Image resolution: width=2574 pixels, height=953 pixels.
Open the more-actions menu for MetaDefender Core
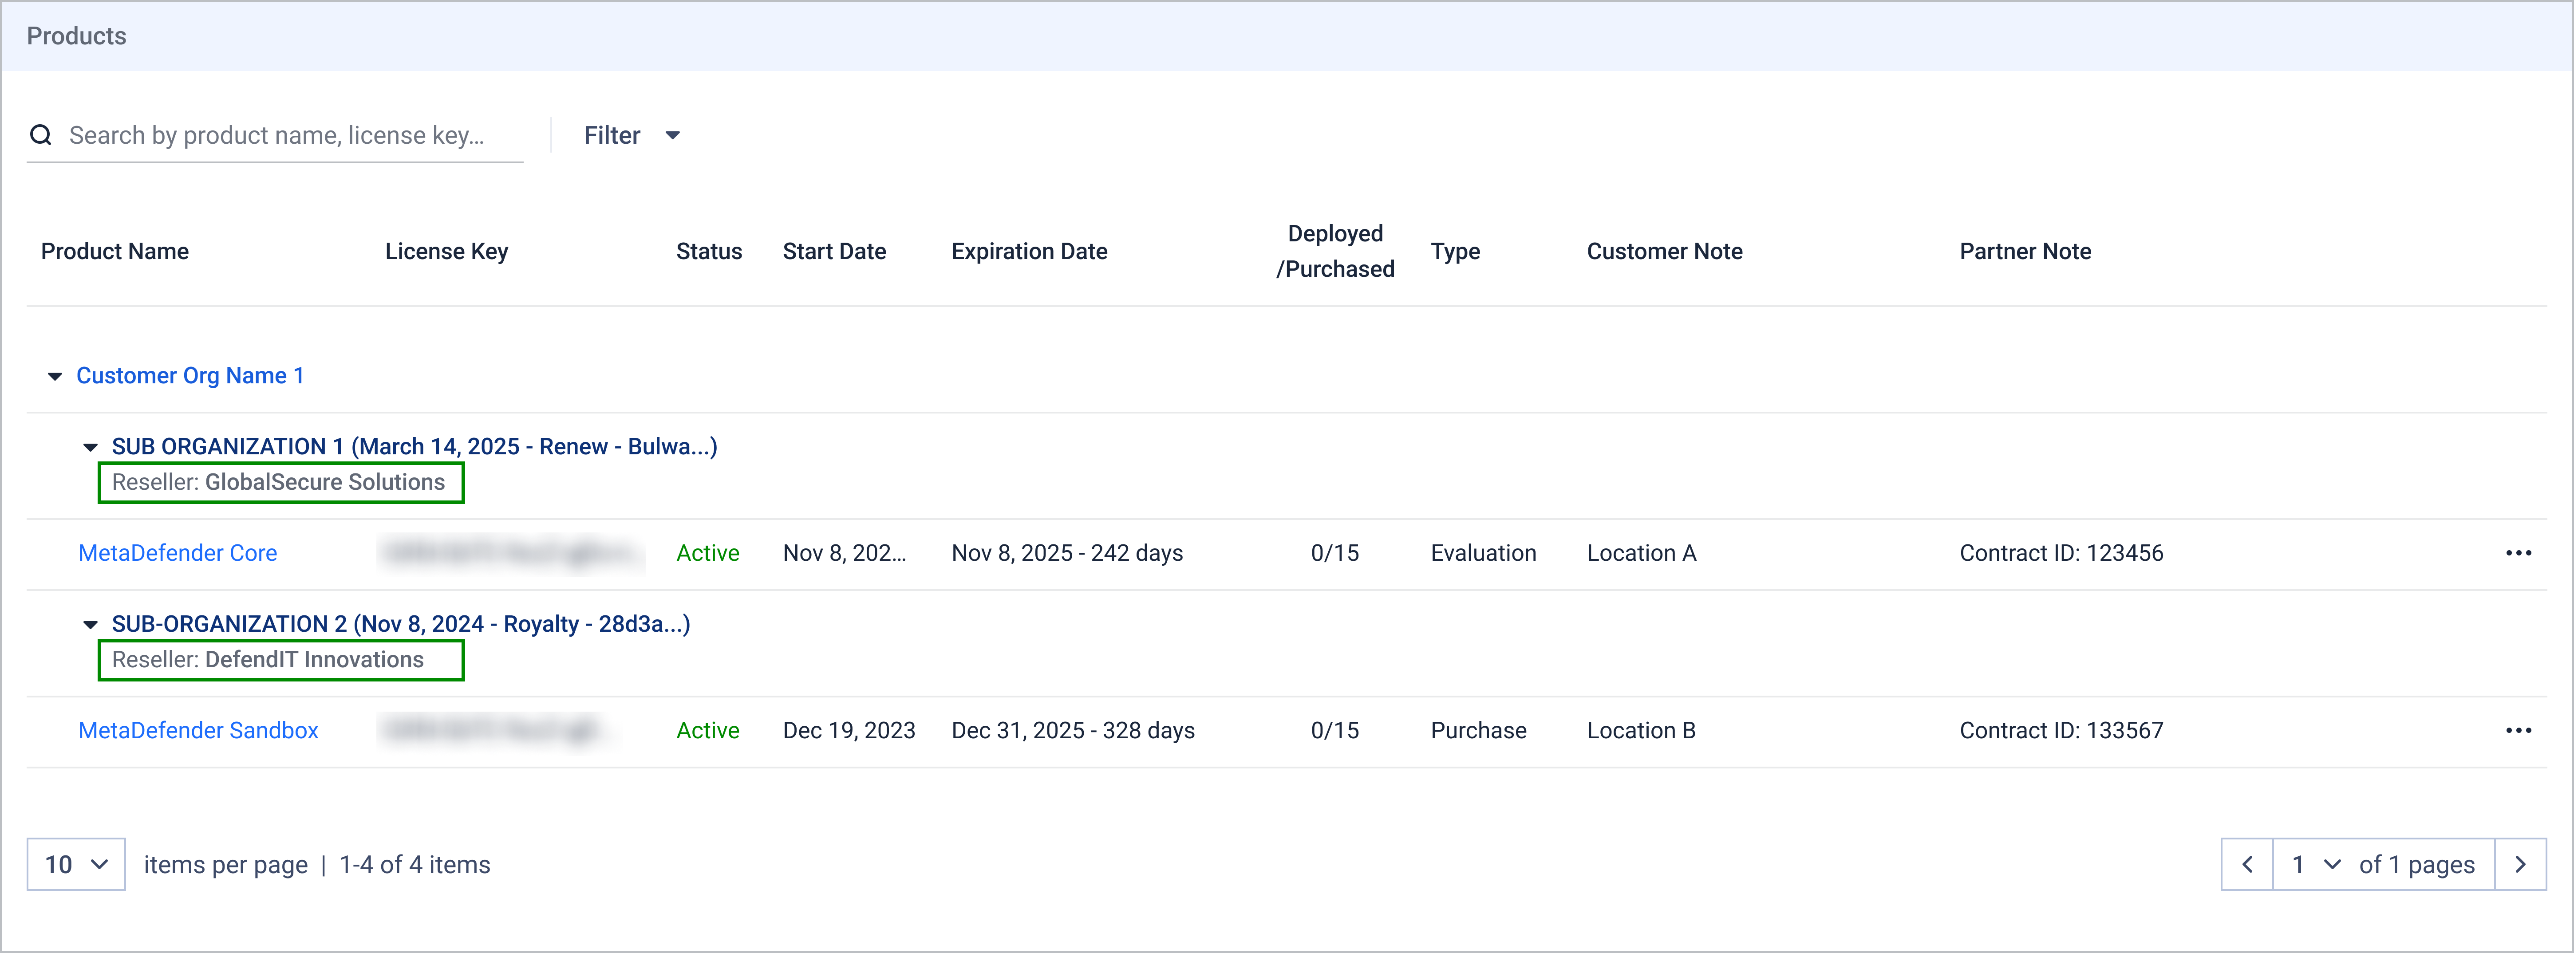2518,553
